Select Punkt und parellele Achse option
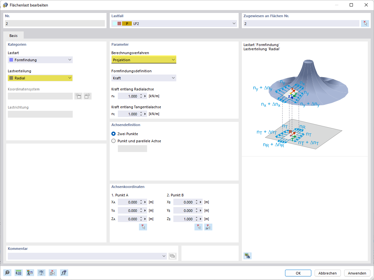Screen dimensions: 374x280 (x=114, y=141)
